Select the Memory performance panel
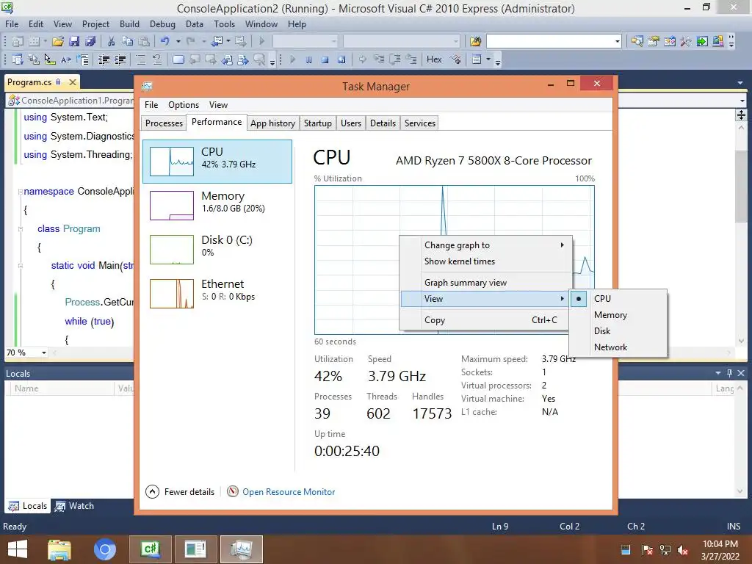752x564 pixels. 217,206
